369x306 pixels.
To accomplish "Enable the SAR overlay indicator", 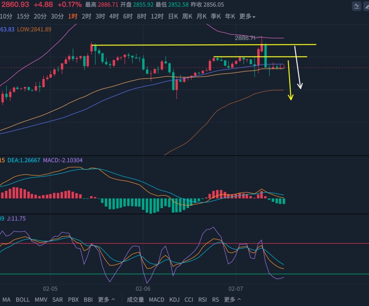I will tap(57, 300).
